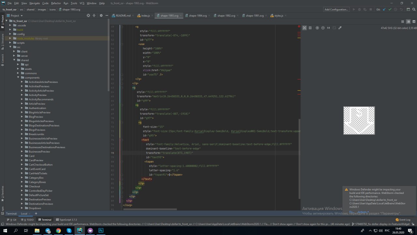Open the Commit tool window
The width and height of the screenshot is (417, 235).
coord(3,60)
